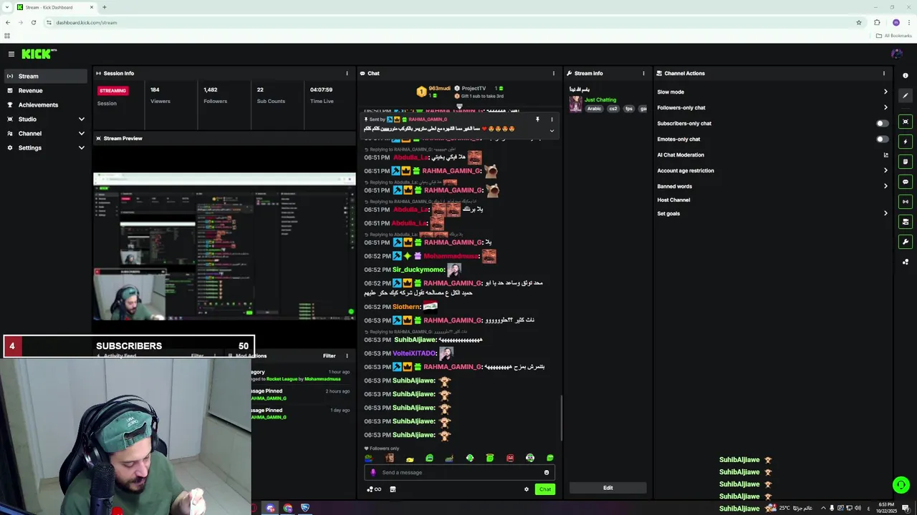Toggle Subscribers-only chat switch
Image resolution: width=917 pixels, height=515 pixels.
click(x=882, y=123)
